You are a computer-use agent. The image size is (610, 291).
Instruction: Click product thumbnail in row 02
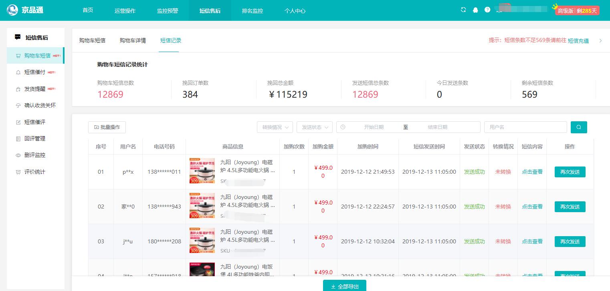[202, 206]
